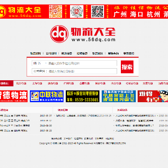This screenshot has height=168, width=168.
Task: Select the last item in the navigation menu
Action: pos(129,53)
